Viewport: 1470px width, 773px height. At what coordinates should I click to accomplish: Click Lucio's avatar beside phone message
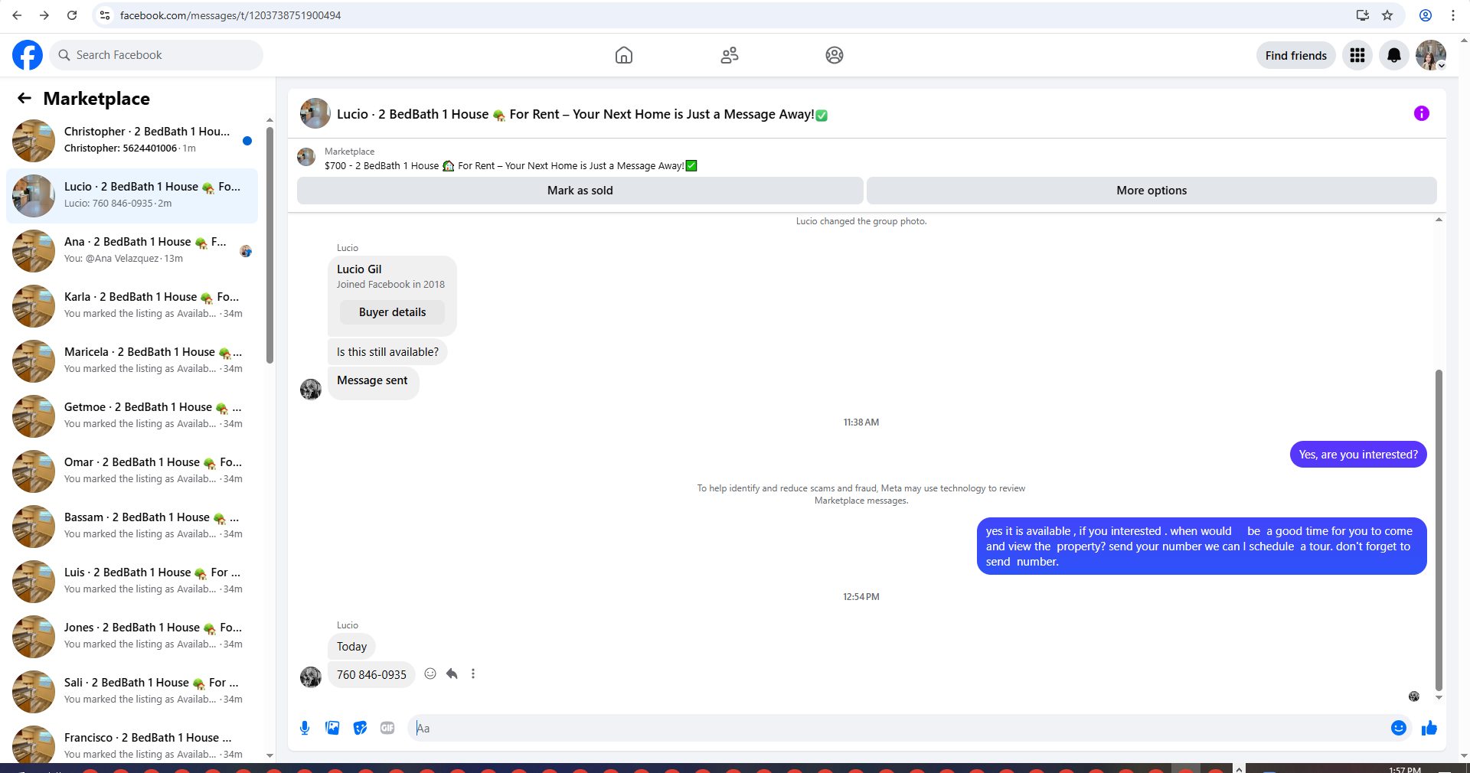click(311, 677)
